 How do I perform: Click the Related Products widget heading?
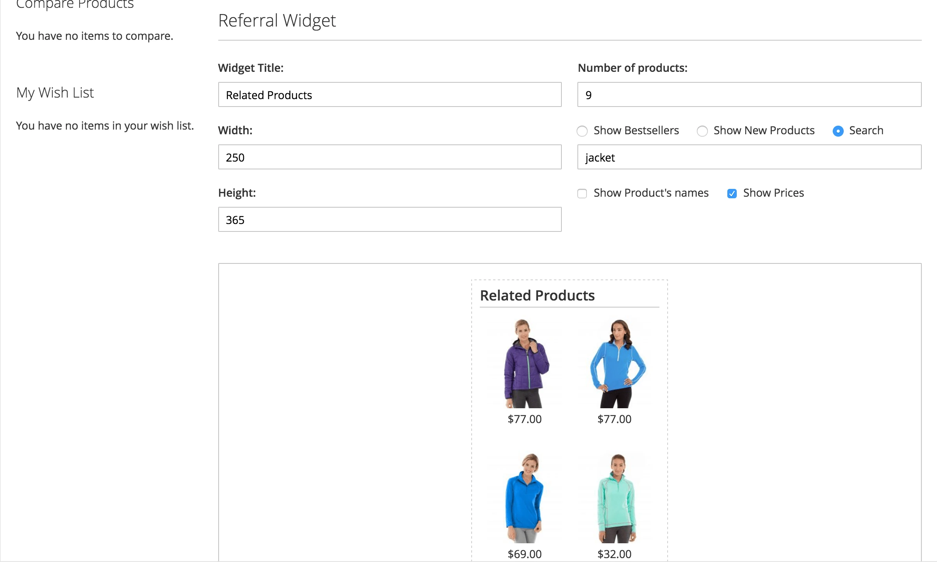tap(538, 295)
